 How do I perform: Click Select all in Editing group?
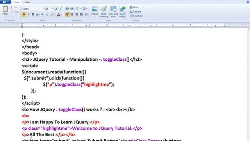[x=136, y=16]
